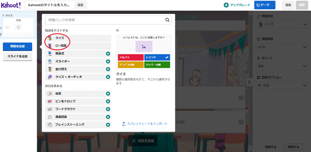Open the テーマ button
This screenshot has height=152, width=311.
coord(265,5)
